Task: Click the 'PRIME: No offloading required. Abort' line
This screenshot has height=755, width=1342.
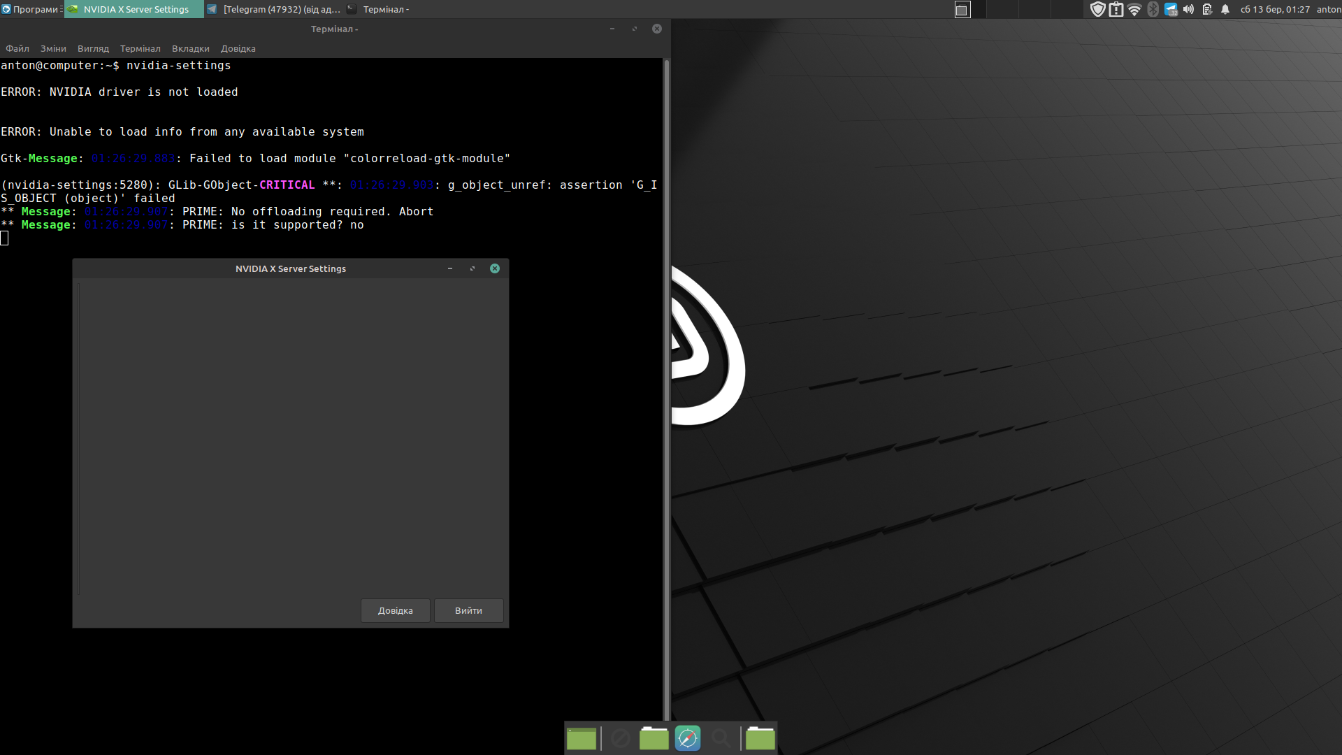Action: click(x=217, y=212)
